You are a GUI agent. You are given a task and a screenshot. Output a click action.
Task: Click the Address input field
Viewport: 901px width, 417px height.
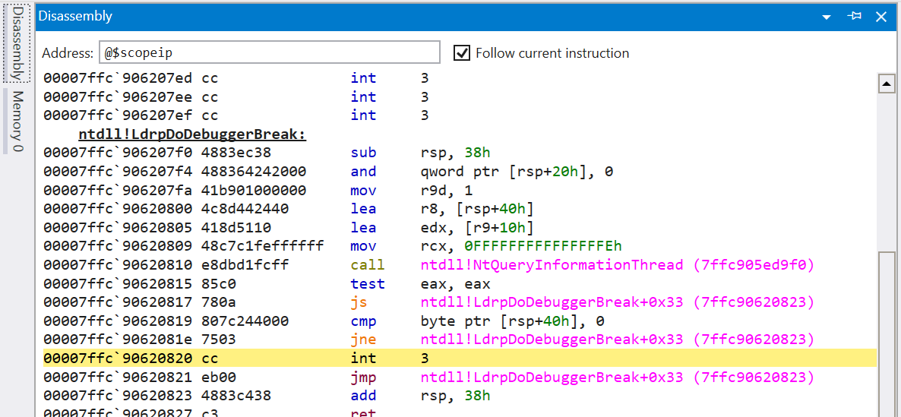pos(269,53)
